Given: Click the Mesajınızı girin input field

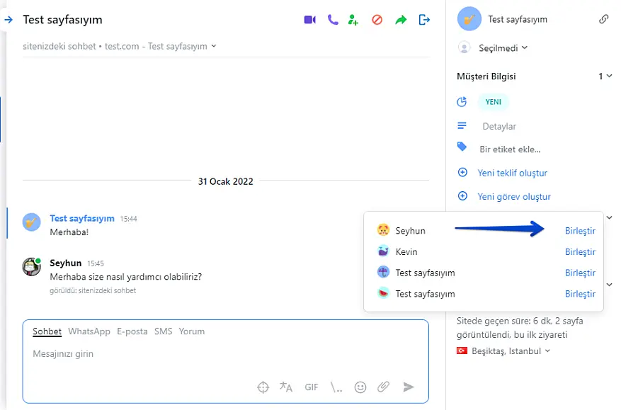Looking at the screenshot, I should [212, 353].
